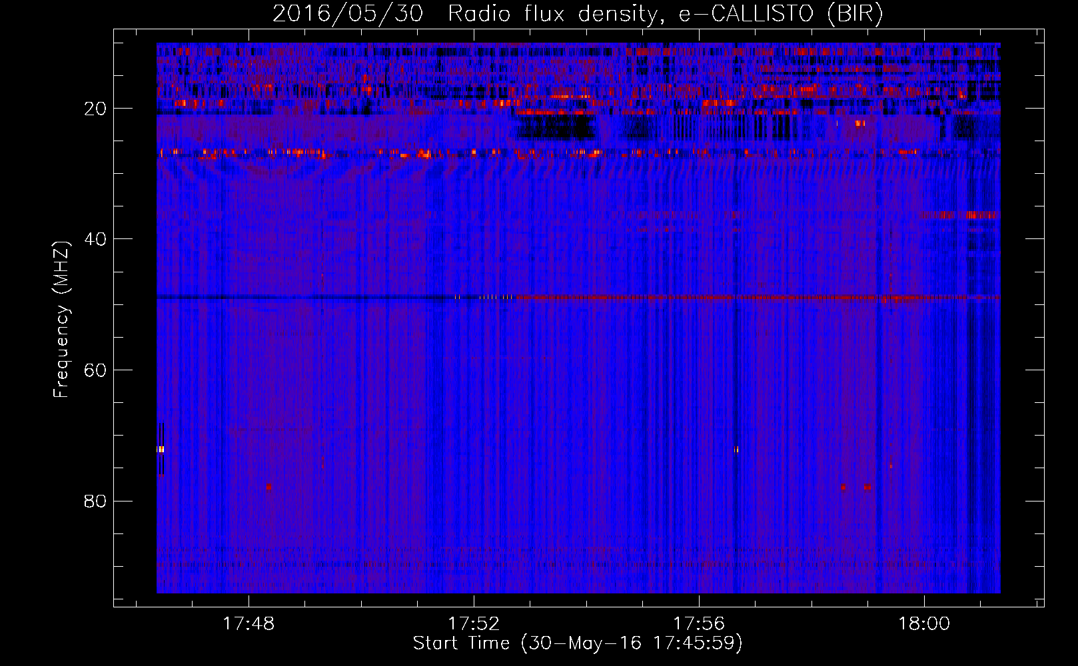Click the '80' frequency tick label
1078x666 pixels.
[95, 501]
